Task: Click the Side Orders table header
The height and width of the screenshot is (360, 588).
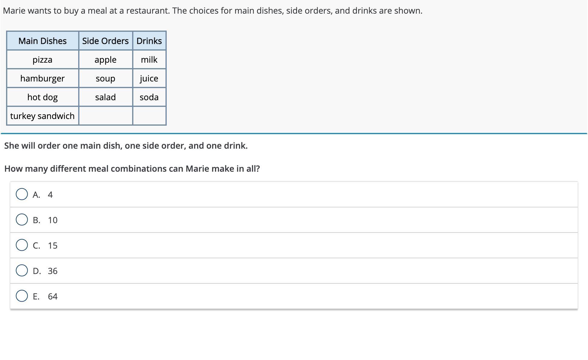Action: coord(105,41)
